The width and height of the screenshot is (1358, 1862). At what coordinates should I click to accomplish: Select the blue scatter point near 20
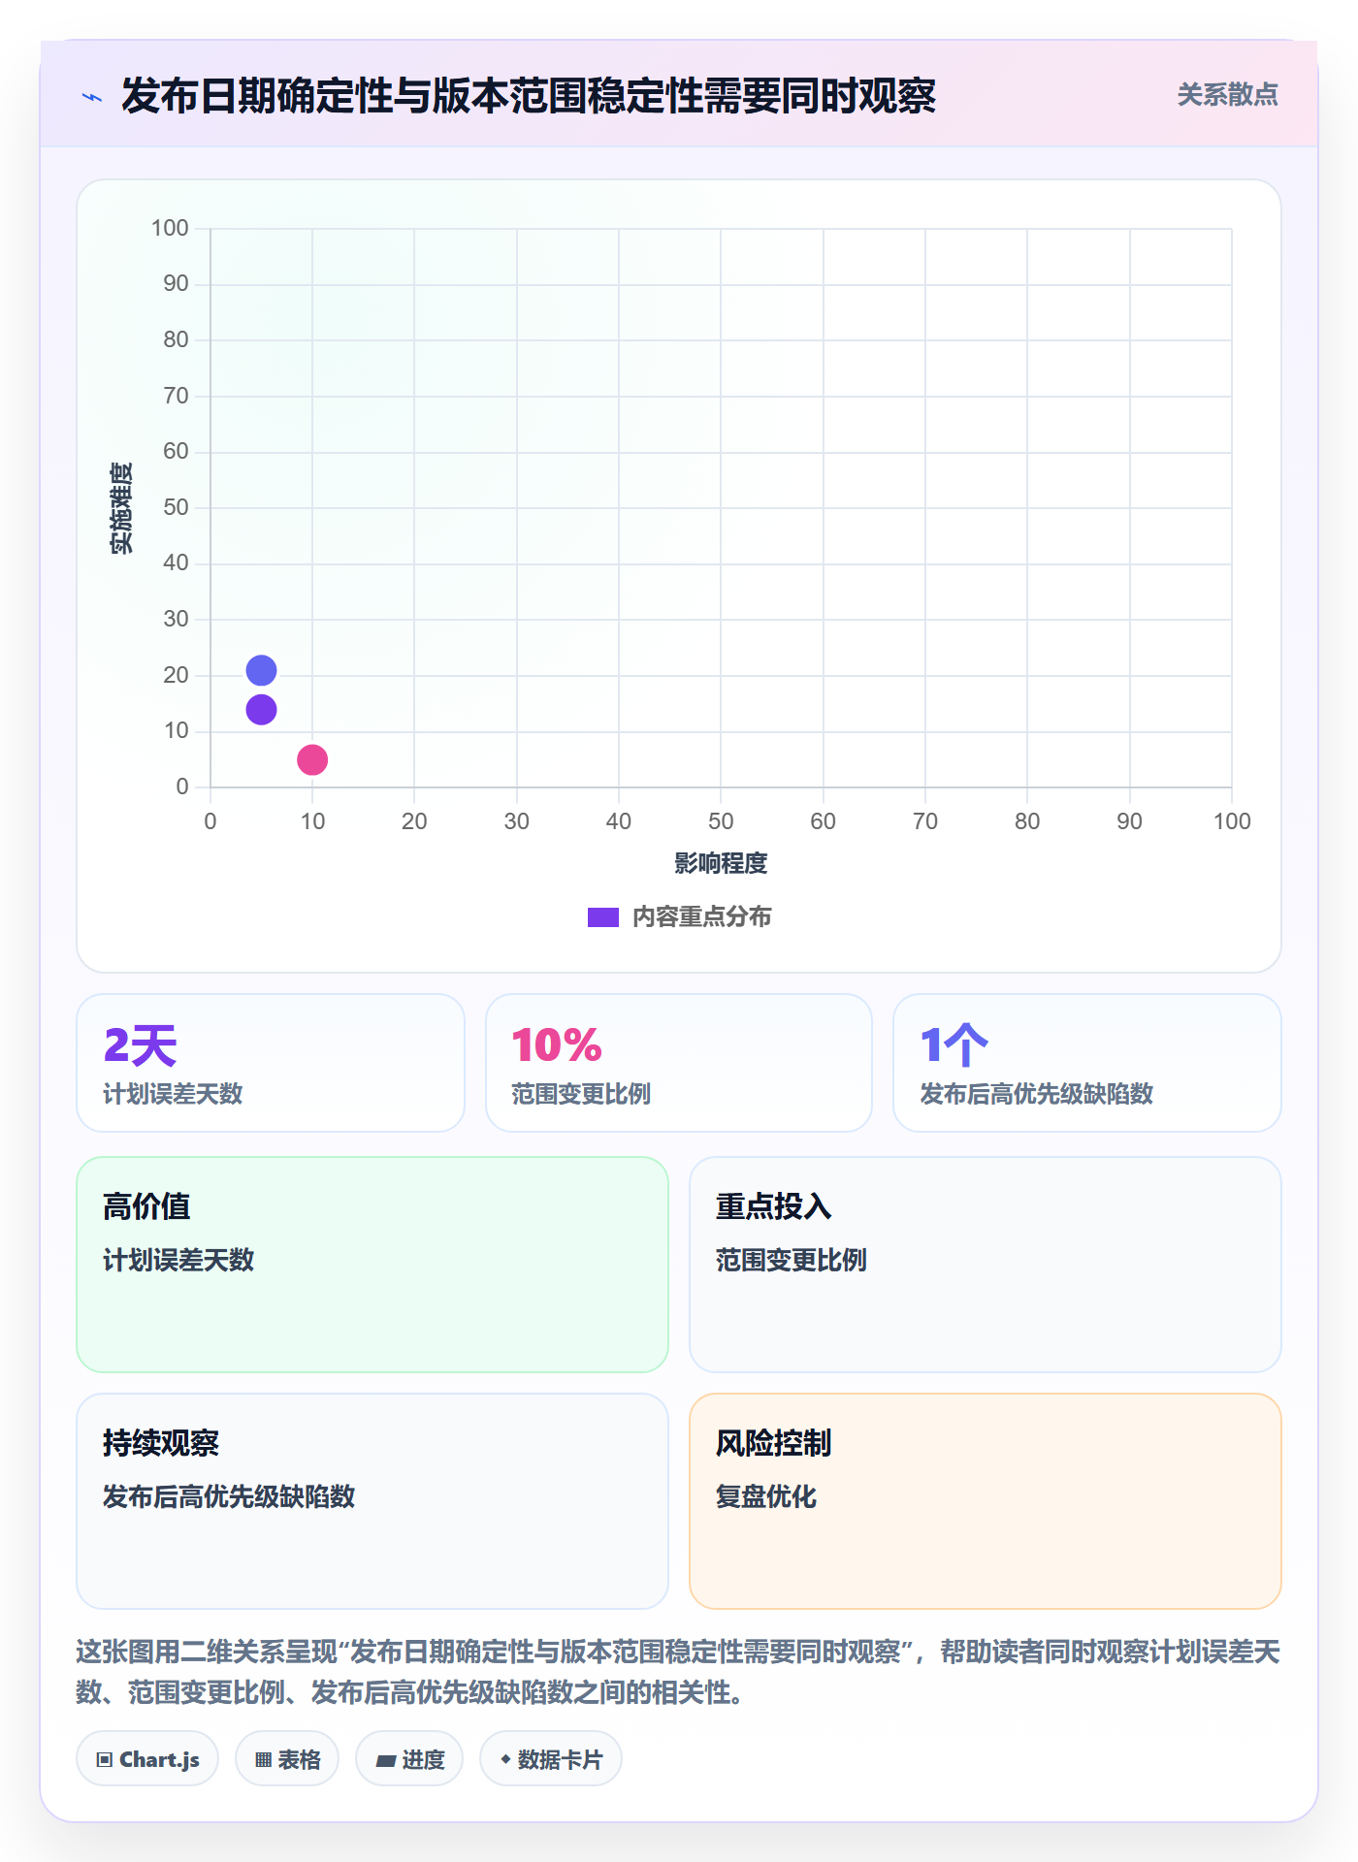261,670
